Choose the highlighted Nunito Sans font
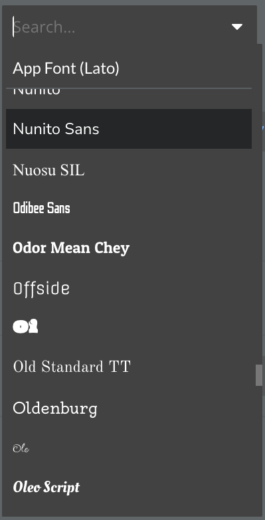Viewport: 265px width, 520px height. [129, 129]
